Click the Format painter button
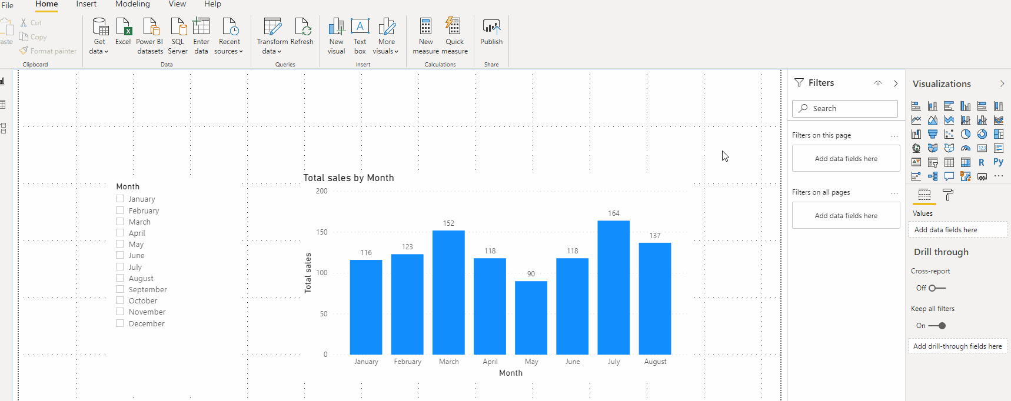1011x401 pixels. [48, 51]
